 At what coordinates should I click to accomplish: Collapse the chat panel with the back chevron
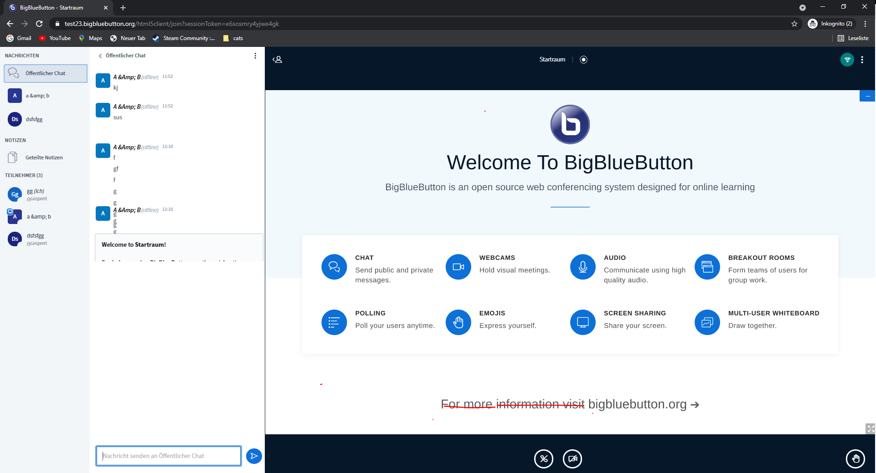(x=100, y=56)
